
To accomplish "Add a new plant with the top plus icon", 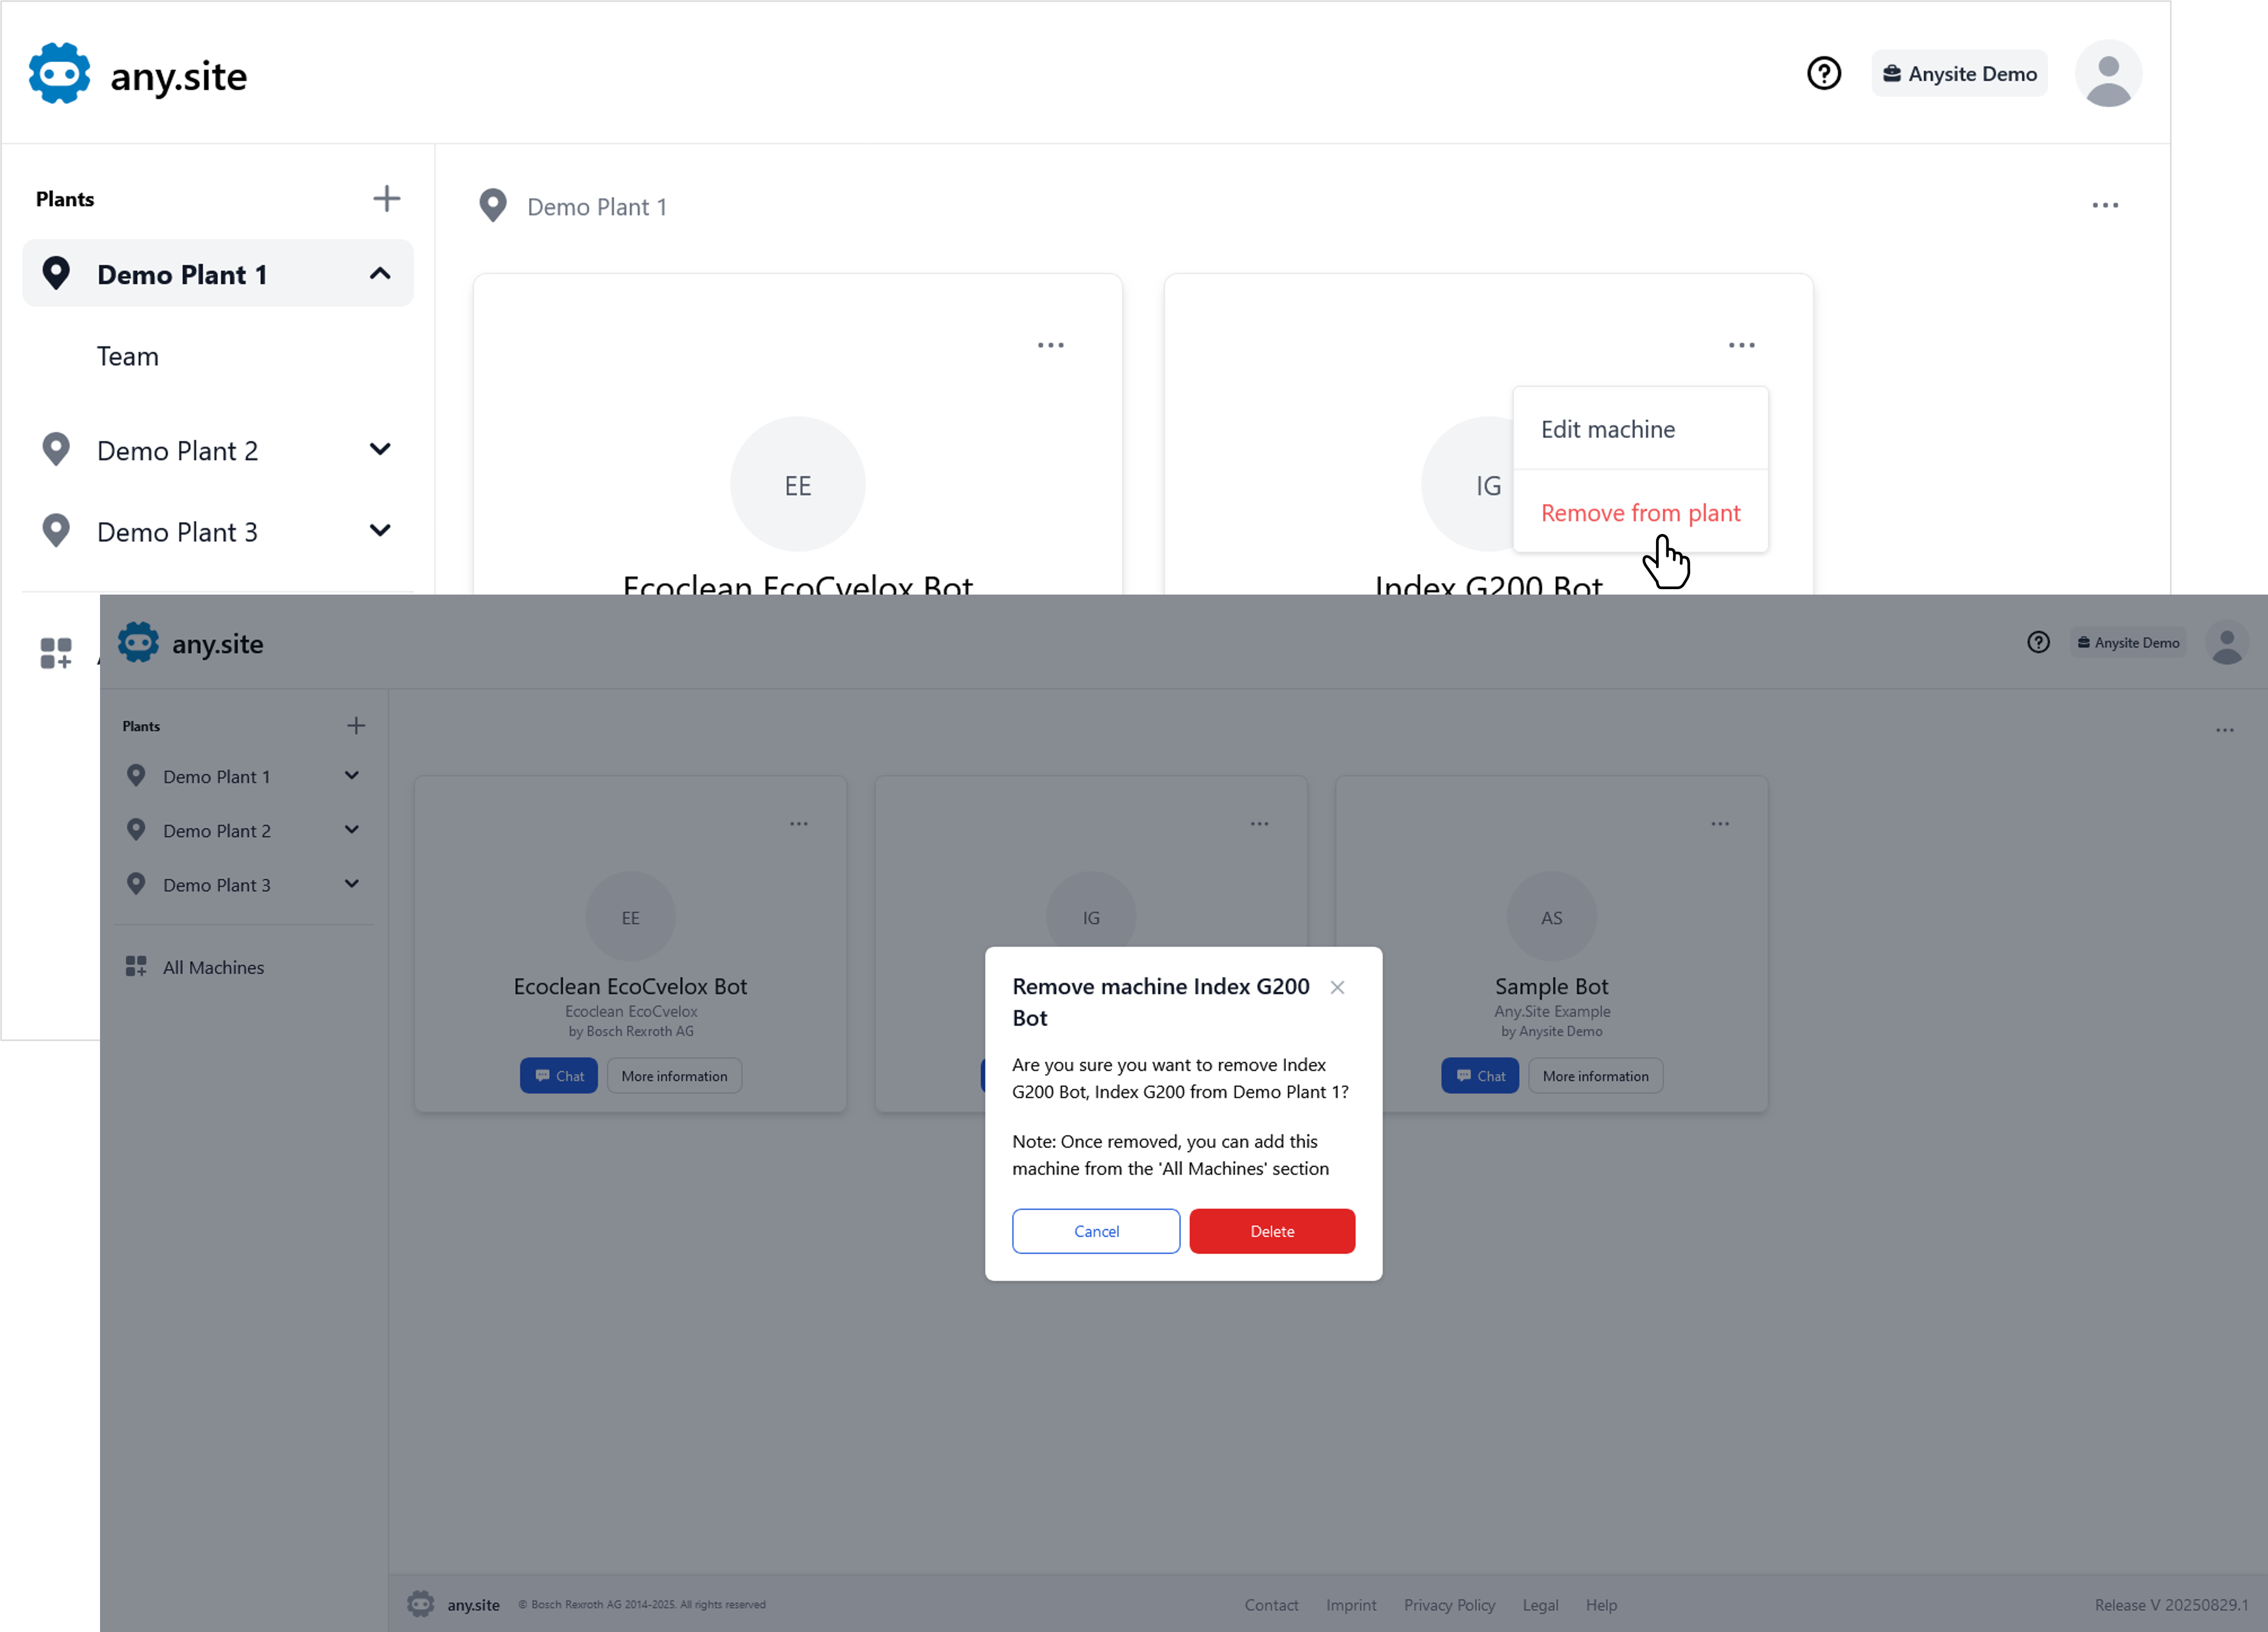I will [387, 198].
